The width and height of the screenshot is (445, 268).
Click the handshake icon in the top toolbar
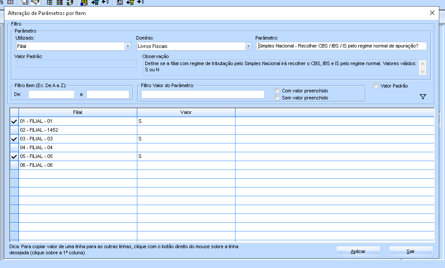click(x=35, y=2)
